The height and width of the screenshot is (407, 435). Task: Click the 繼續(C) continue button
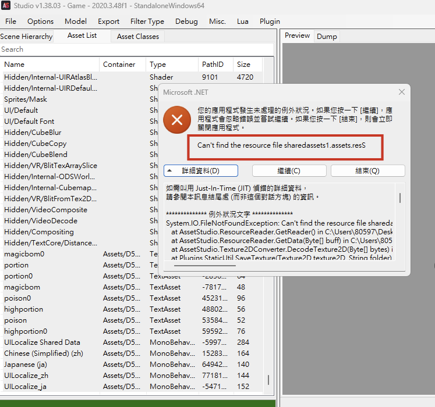(x=289, y=171)
